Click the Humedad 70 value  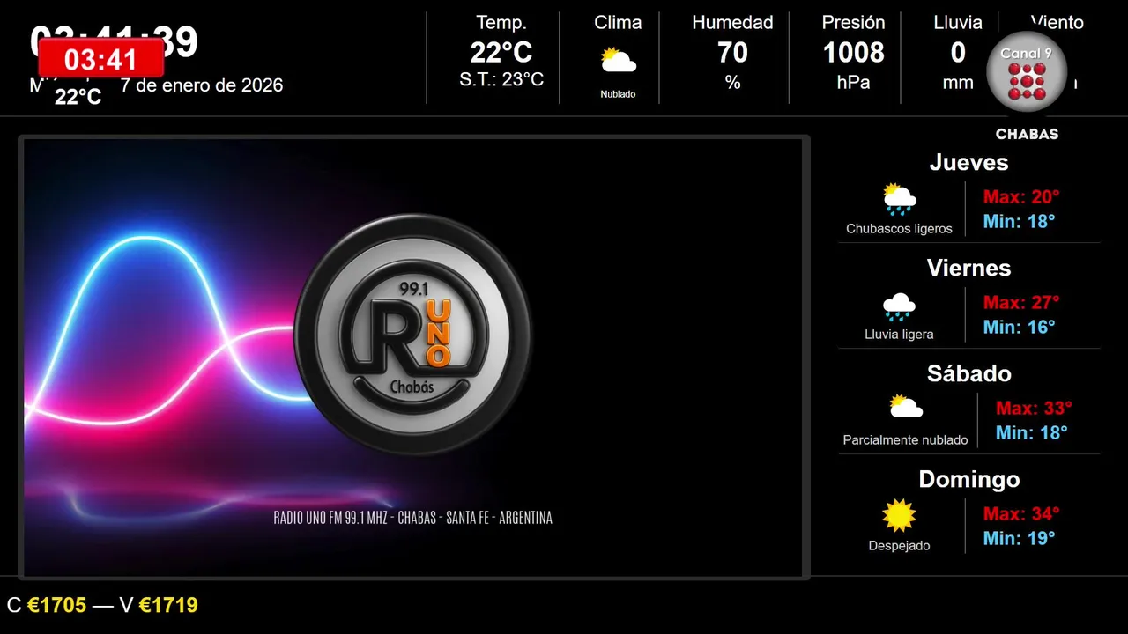click(x=732, y=53)
